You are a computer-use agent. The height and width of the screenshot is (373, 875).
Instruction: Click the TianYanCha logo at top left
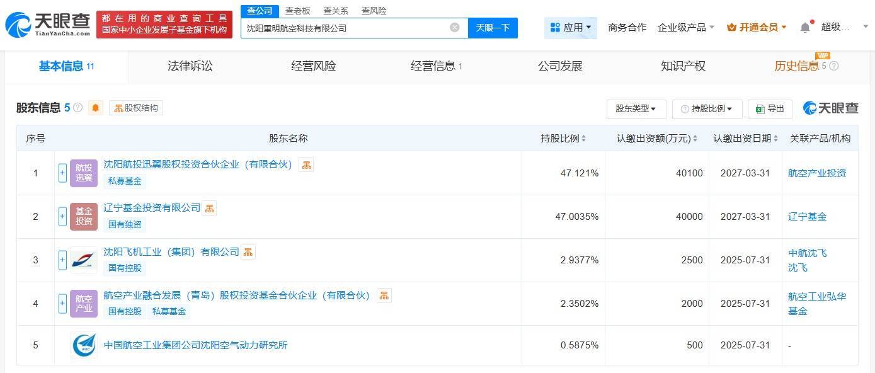pyautogui.click(x=47, y=25)
